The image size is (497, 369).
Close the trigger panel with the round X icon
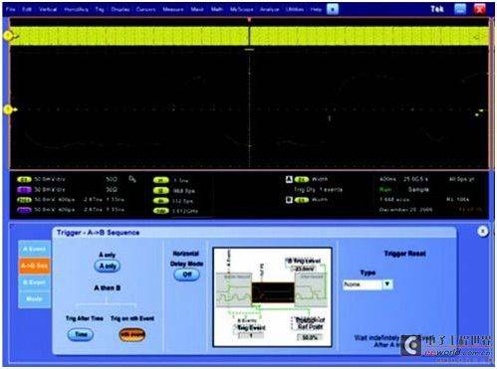coord(483,232)
